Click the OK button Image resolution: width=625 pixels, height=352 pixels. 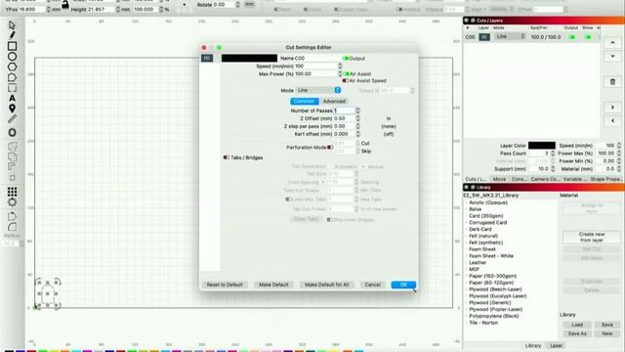[403, 285]
